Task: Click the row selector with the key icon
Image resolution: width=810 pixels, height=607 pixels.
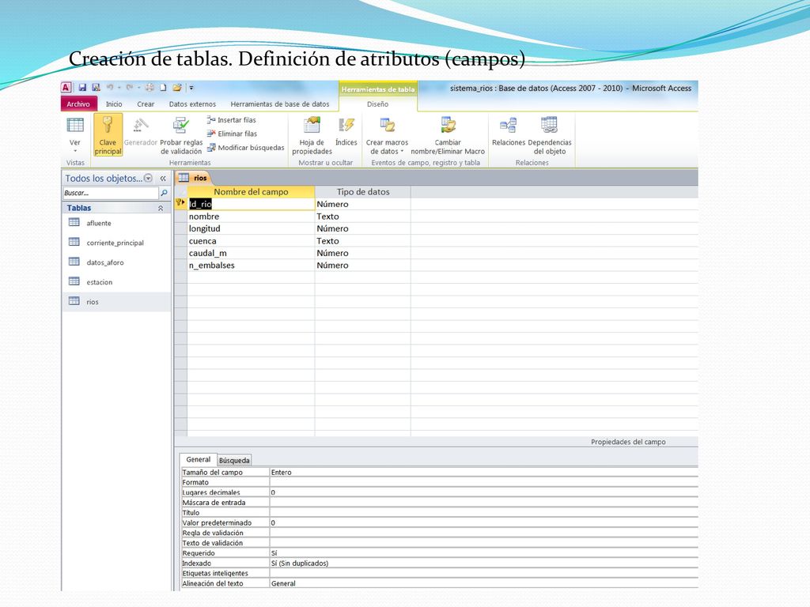Action: pos(181,204)
